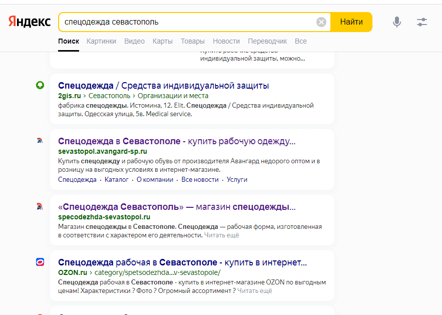Clear the search field with the X icon
This screenshot has width=442, height=315.
click(321, 22)
